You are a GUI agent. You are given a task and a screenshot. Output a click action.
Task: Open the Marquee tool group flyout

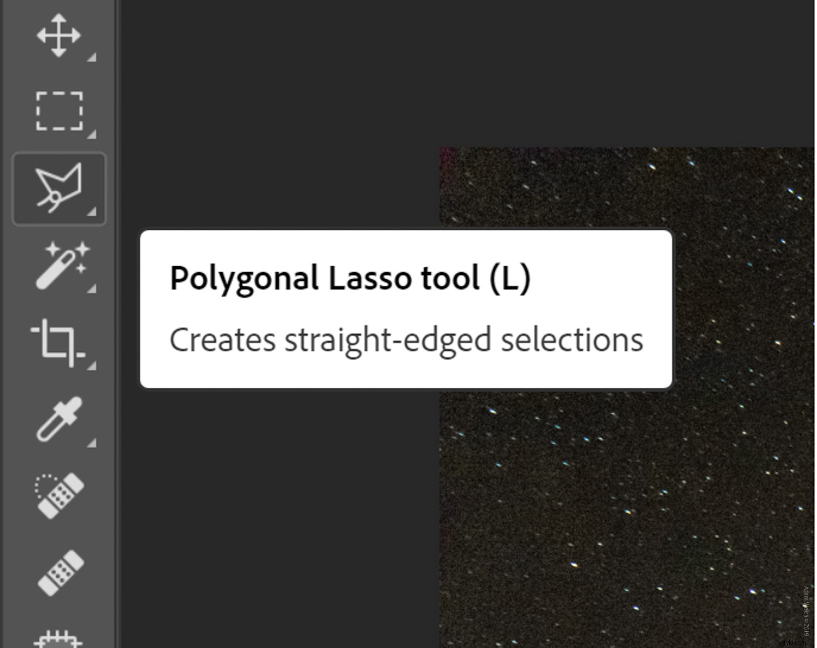(x=93, y=133)
